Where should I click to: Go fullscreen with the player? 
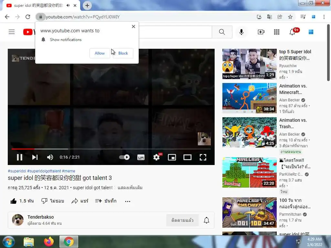coord(203,157)
